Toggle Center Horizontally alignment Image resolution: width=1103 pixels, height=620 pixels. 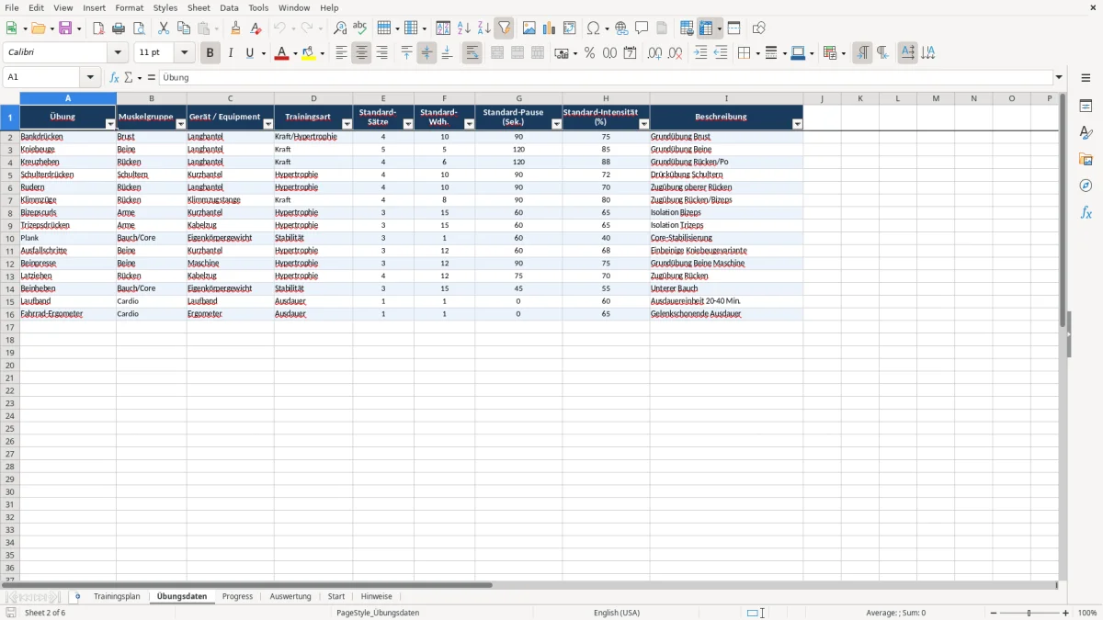pos(361,53)
